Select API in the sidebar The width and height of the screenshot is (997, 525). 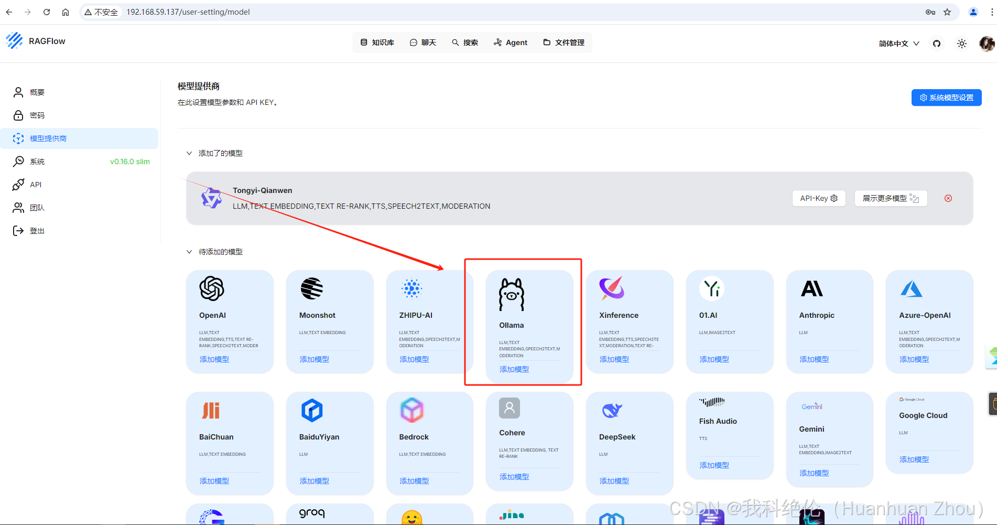pos(80,185)
